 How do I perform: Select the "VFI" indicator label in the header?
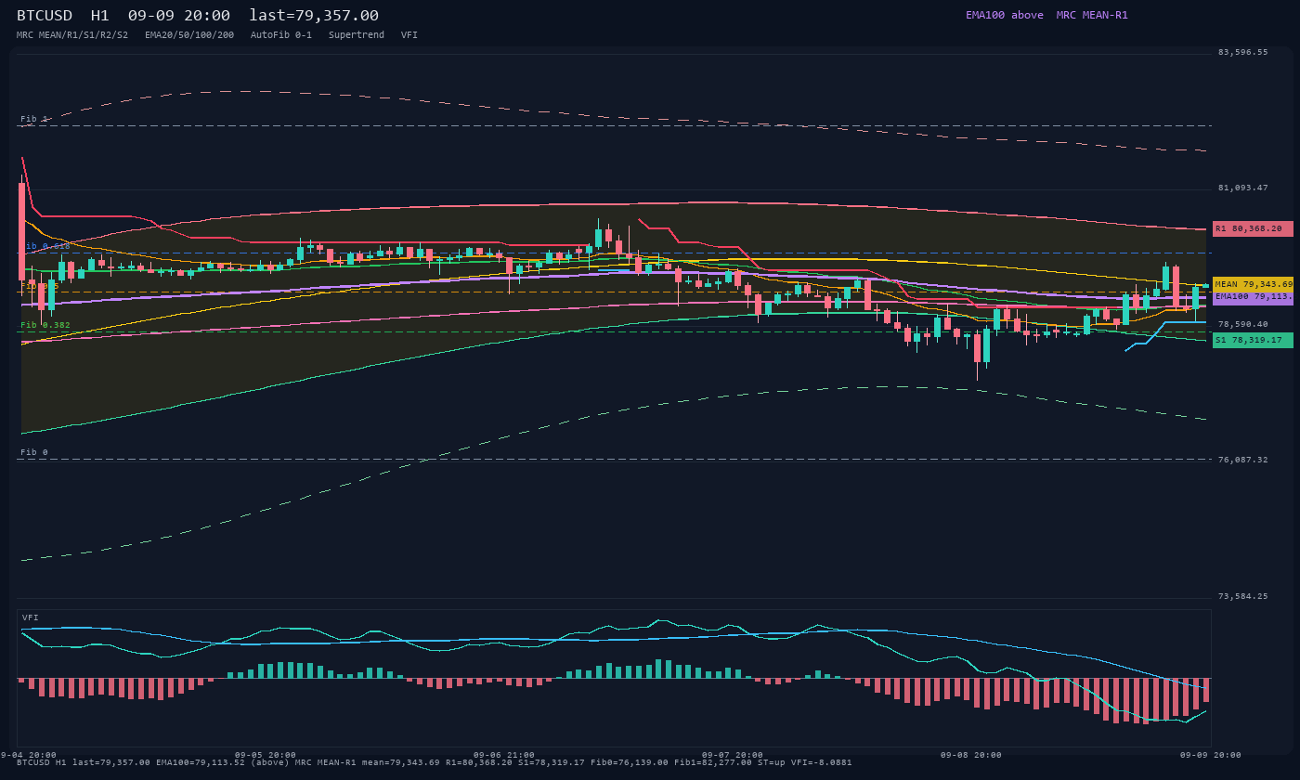pos(409,35)
